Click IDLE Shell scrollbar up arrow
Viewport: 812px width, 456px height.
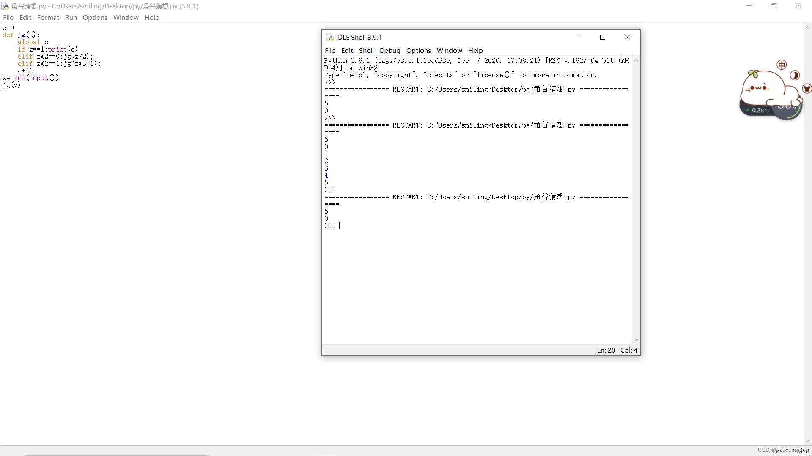[x=636, y=60]
